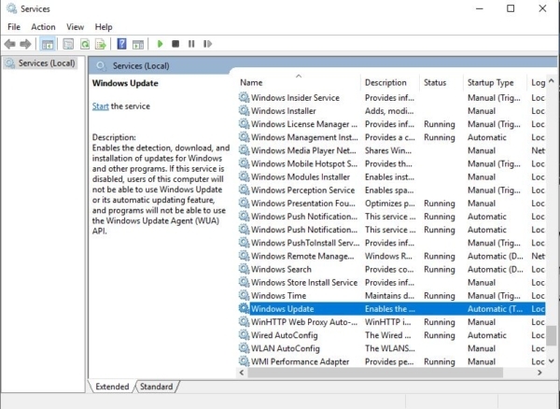Image resolution: width=560 pixels, height=409 pixels.
Task: Click gear icon beside WLAN AutoConfig
Action: coord(244,348)
